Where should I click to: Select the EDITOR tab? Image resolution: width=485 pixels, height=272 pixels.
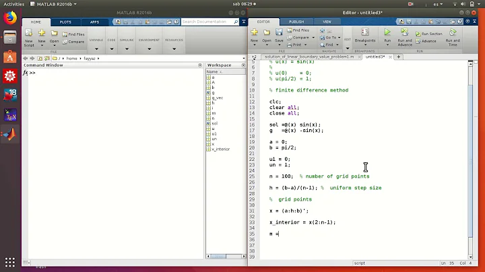point(263,22)
